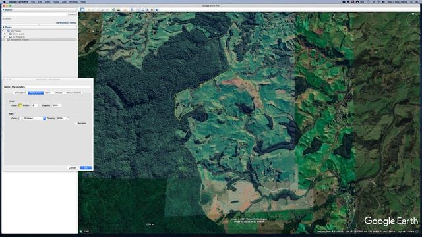Expand the Client work folder
This screenshot has height=237, width=422.
(5, 34)
